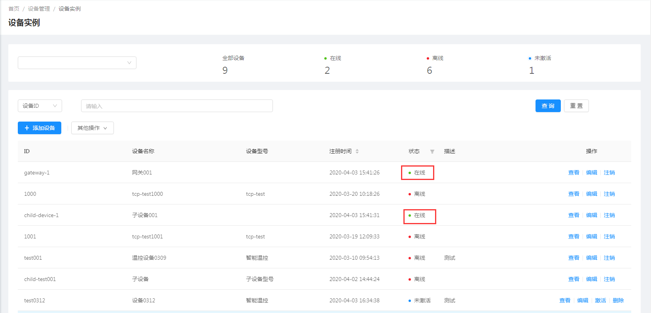Activate the test0312 device

600,300
